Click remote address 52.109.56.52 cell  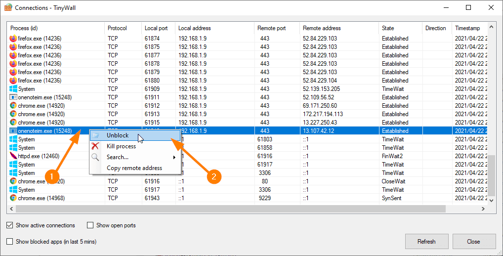coord(318,97)
